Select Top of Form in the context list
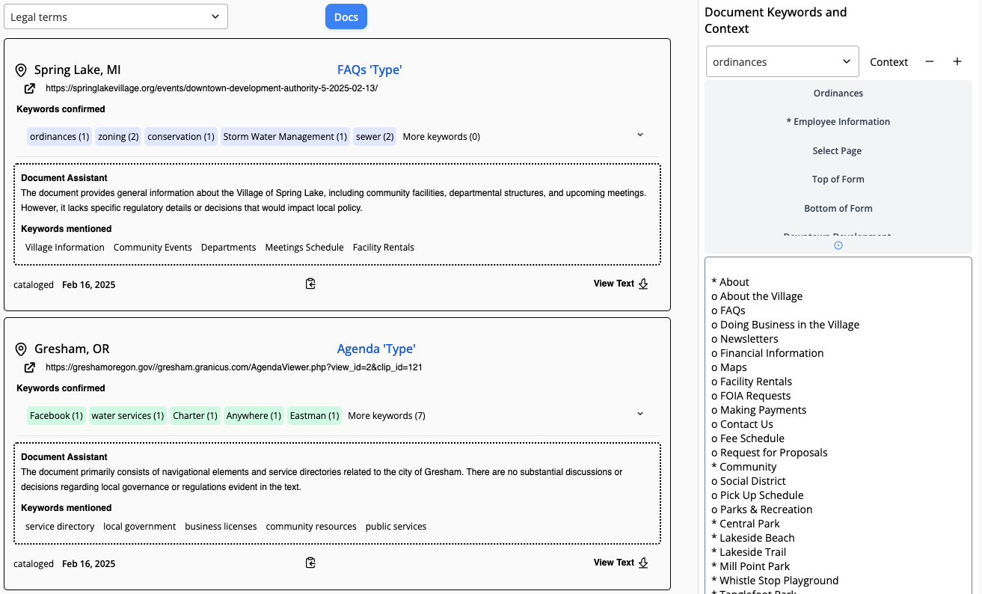 click(838, 180)
